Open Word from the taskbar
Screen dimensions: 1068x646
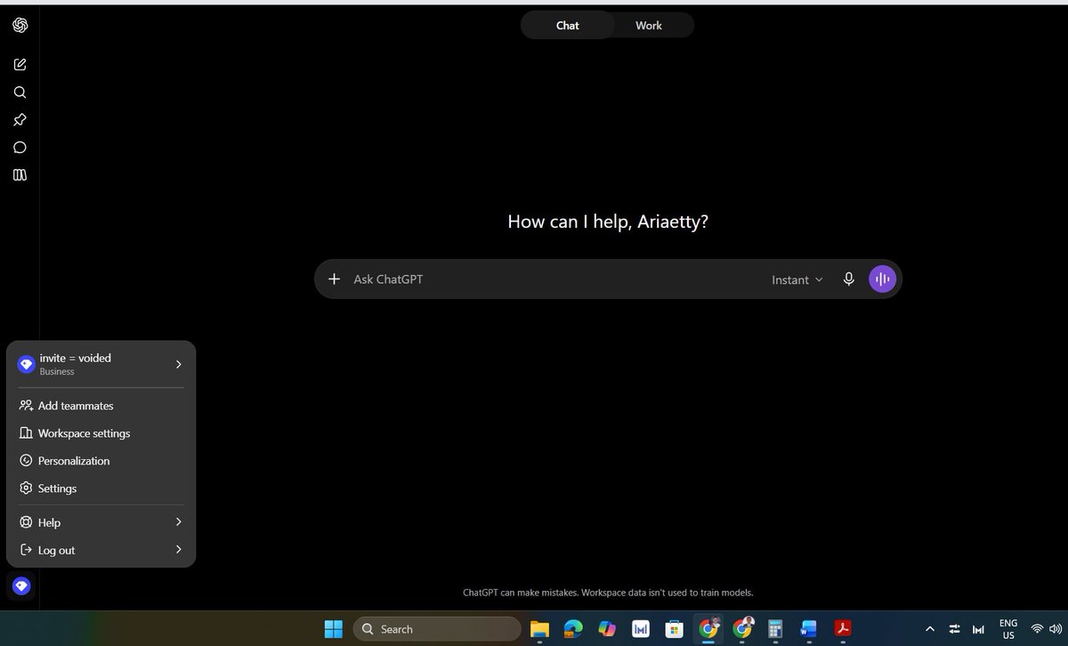click(x=808, y=629)
